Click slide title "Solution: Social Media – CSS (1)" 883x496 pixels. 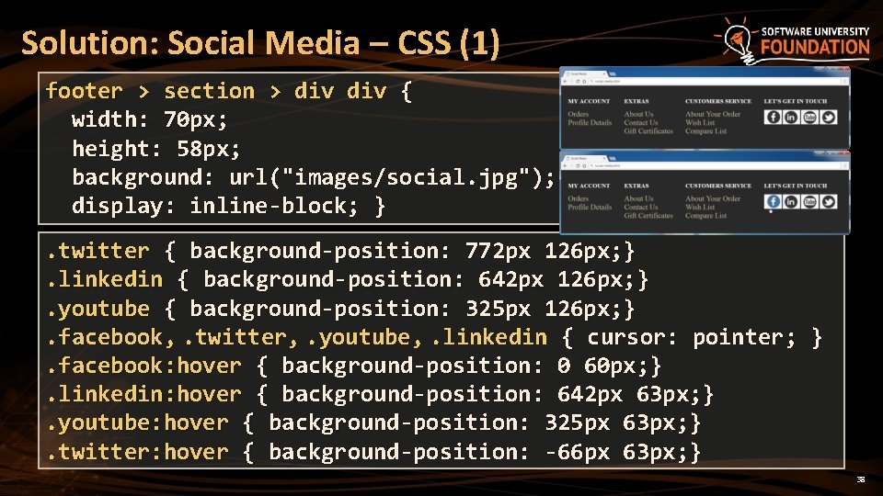click(x=260, y=43)
